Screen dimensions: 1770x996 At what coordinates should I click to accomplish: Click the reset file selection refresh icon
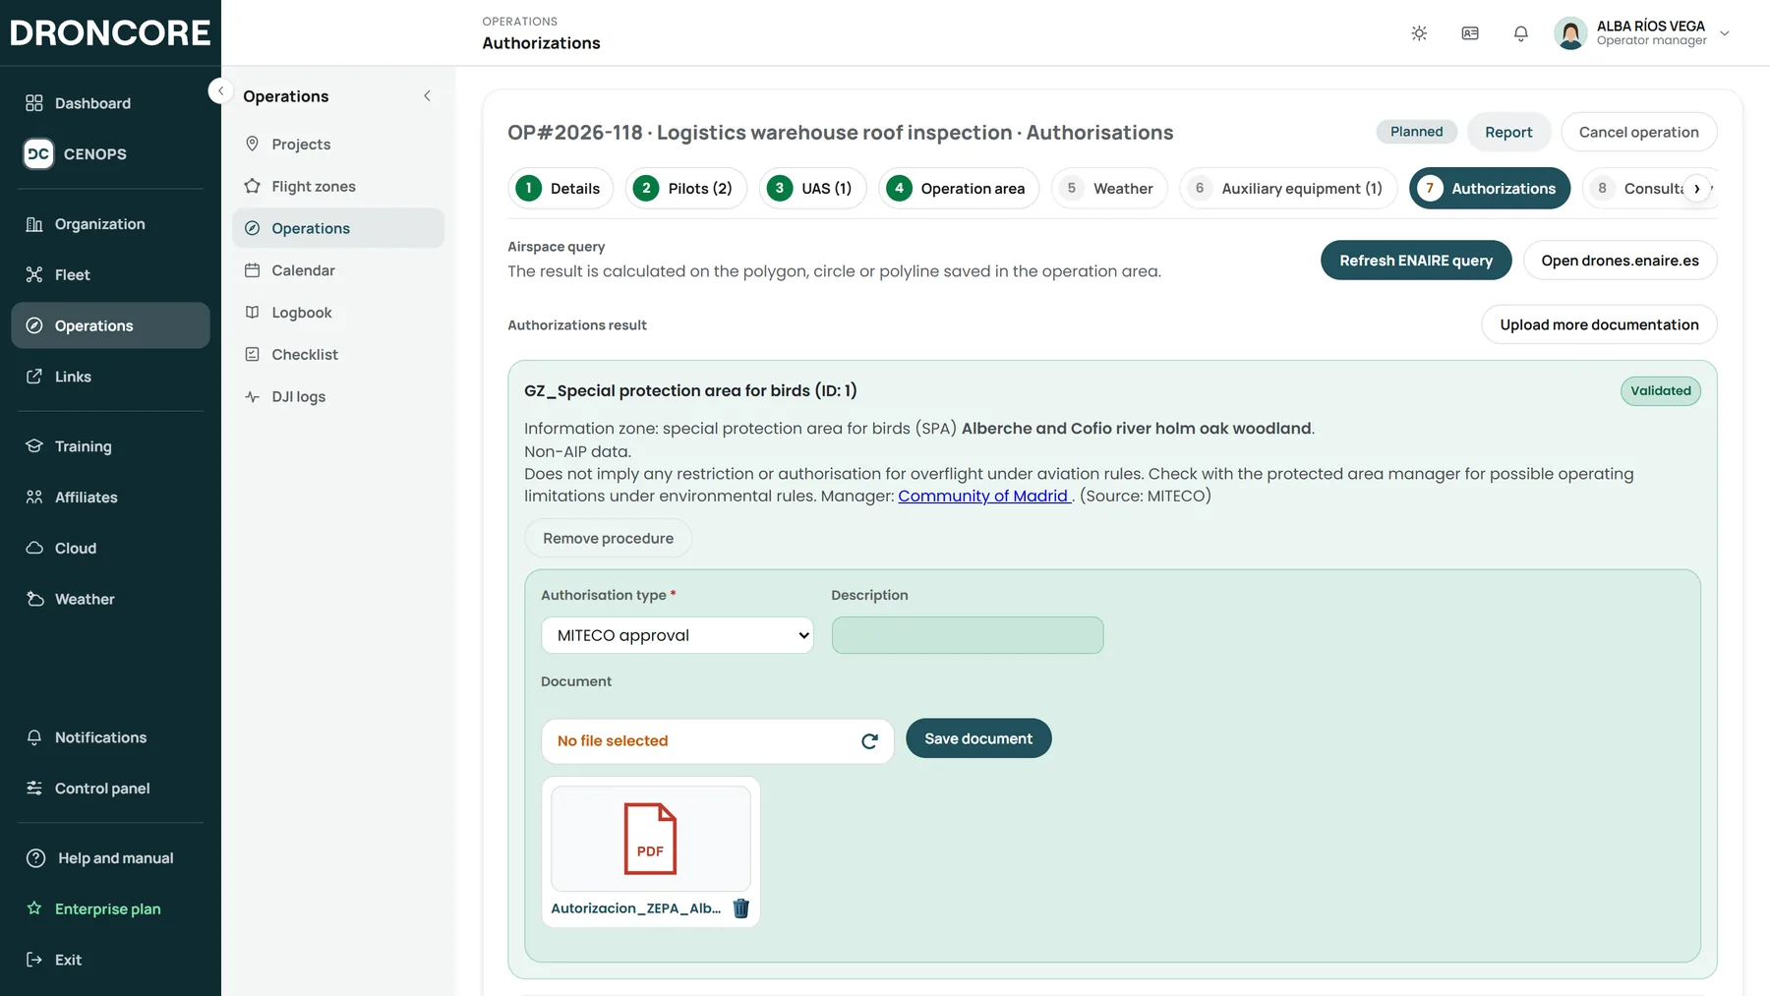[869, 741]
